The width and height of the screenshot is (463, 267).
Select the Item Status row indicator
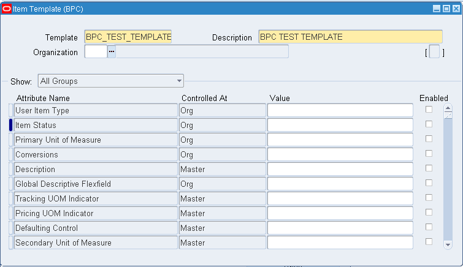(x=10, y=125)
